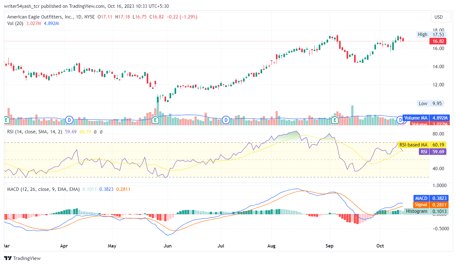Click the orange 0.2811 value in MACD legend

[x=123, y=189]
